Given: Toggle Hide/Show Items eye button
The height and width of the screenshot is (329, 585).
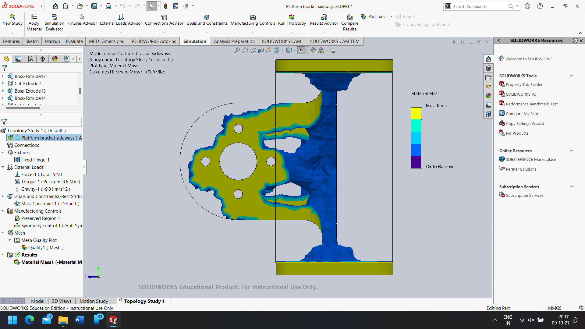Looking at the screenshot, I should (301, 51).
